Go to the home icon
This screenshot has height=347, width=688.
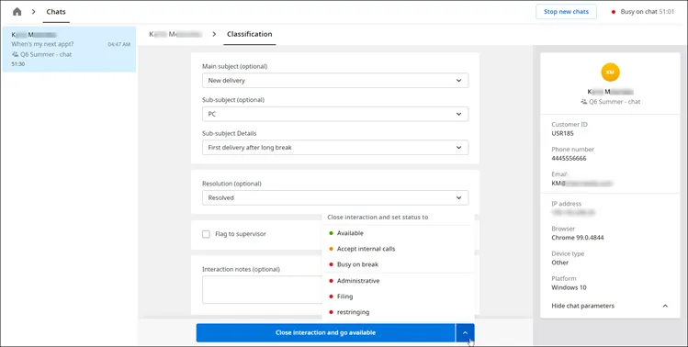point(17,12)
